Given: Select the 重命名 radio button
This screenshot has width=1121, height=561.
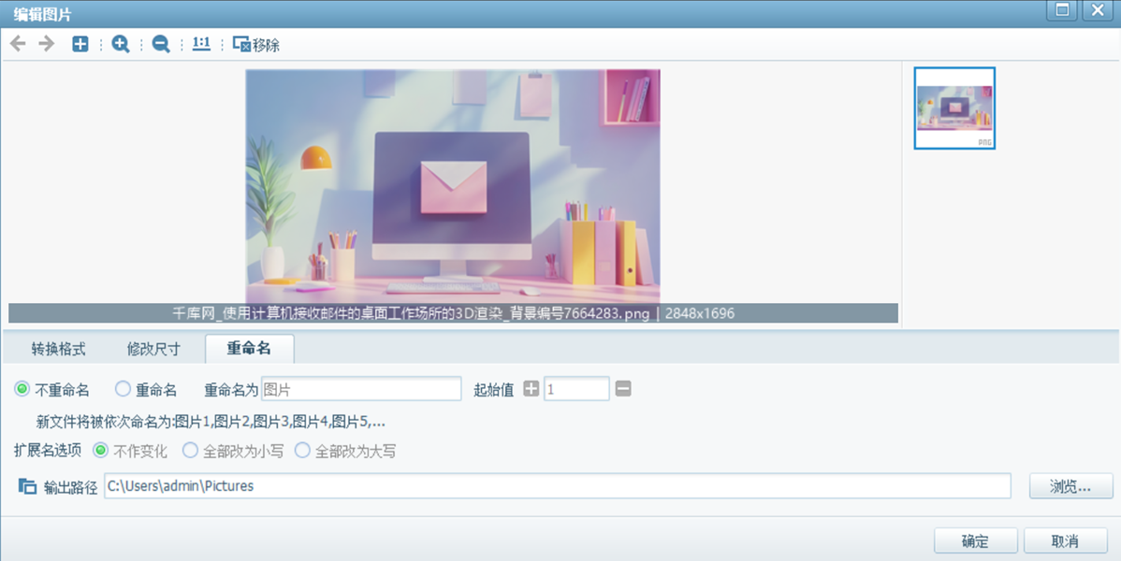Looking at the screenshot, I should [123, 389].
